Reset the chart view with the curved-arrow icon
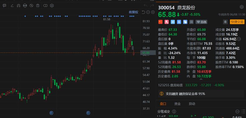The height and width of the screenshot is (118, 246). point(143,12)
